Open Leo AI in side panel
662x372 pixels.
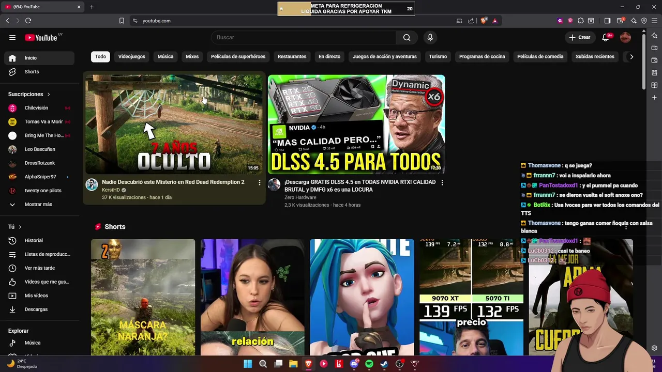pos(654,35)
